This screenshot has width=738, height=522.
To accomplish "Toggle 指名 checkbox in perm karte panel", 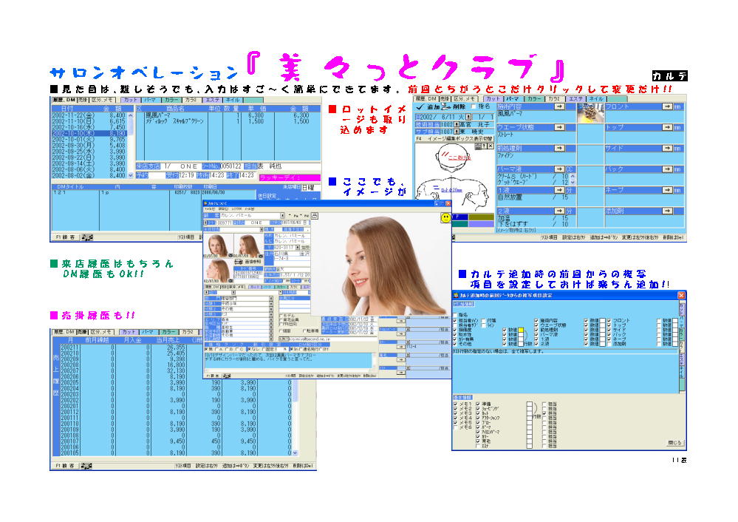I will [474, 107].
